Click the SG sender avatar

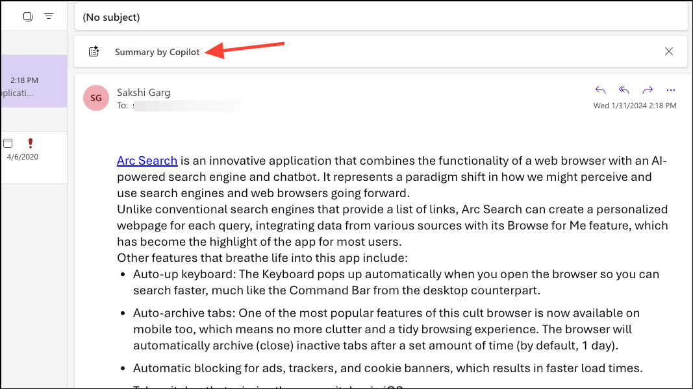[x=96, y=98]
